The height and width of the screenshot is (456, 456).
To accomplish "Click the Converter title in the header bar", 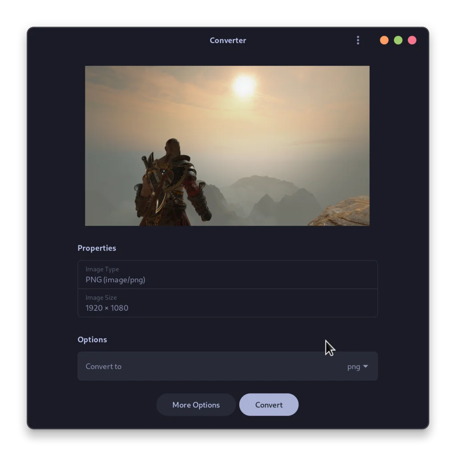I will coord(228,40).
